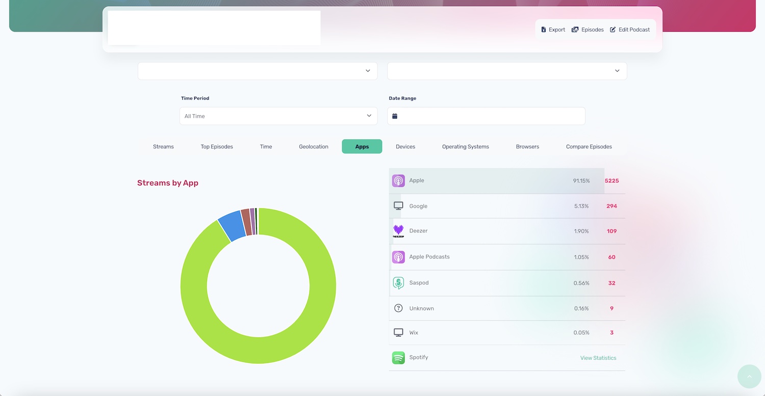Click the Edit Podcast pencil icon
The width and height of the screenshot is (765, 396).
[613, 30]
